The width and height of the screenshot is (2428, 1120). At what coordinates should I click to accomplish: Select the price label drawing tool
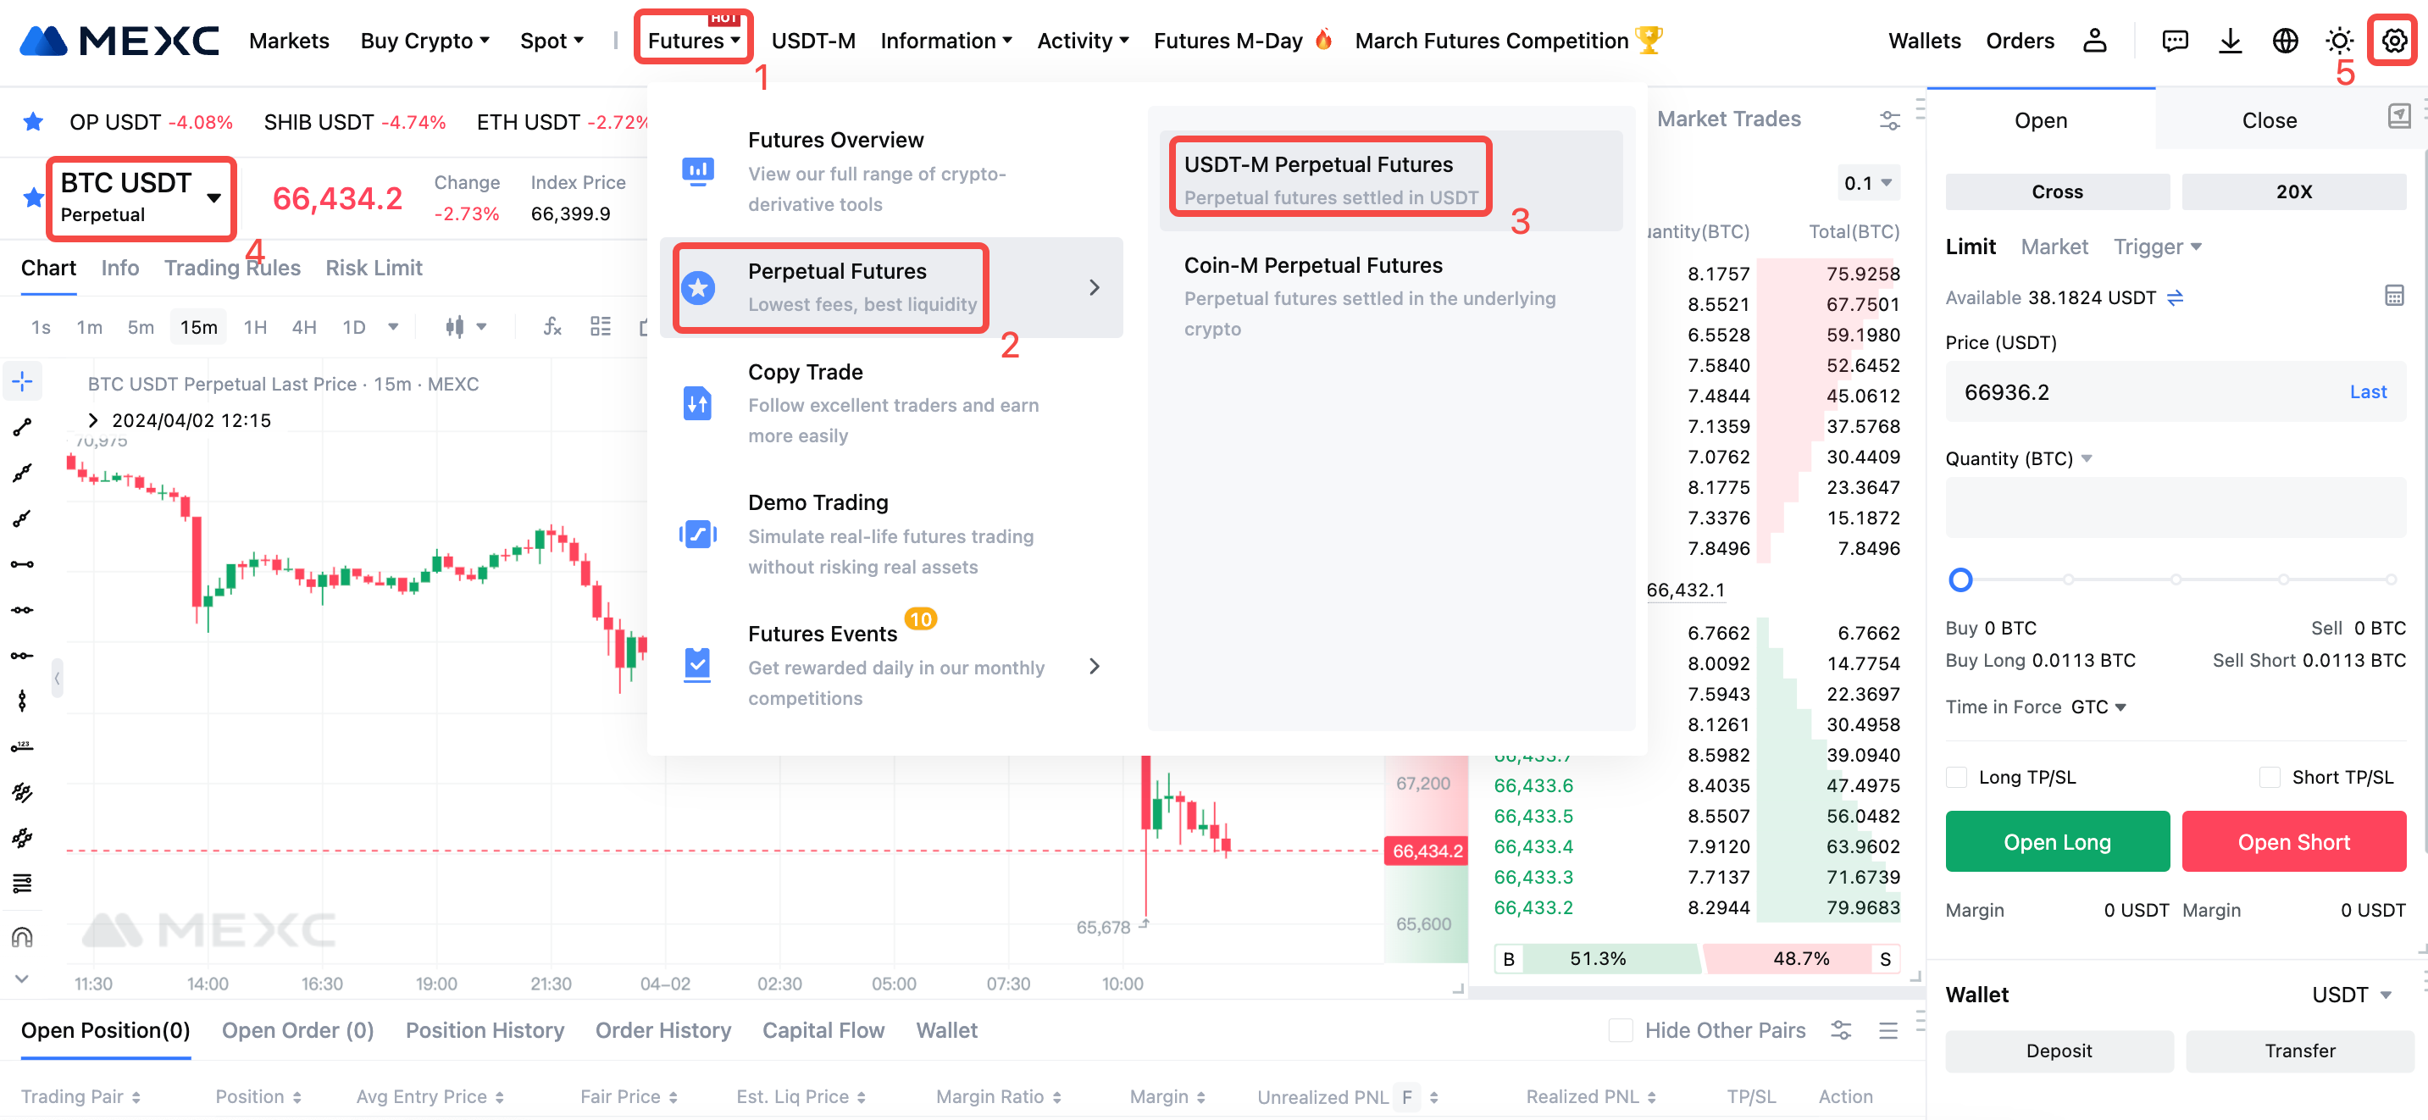[23, 746]
